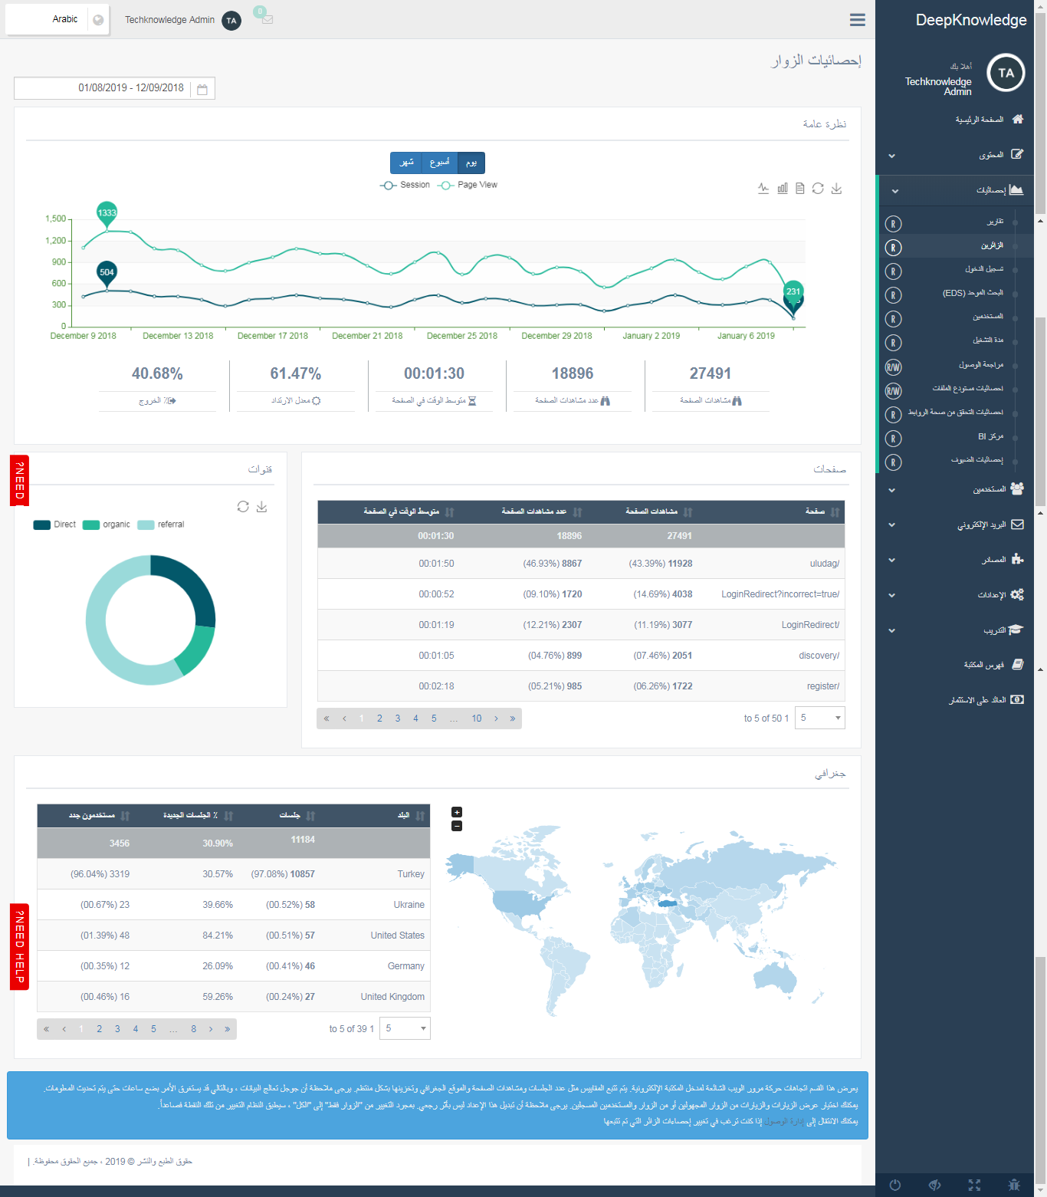Enter fullscreen using the sidebar expand icon
The width and height of the screenshot is (1047, 1197).
[974, 1185]
